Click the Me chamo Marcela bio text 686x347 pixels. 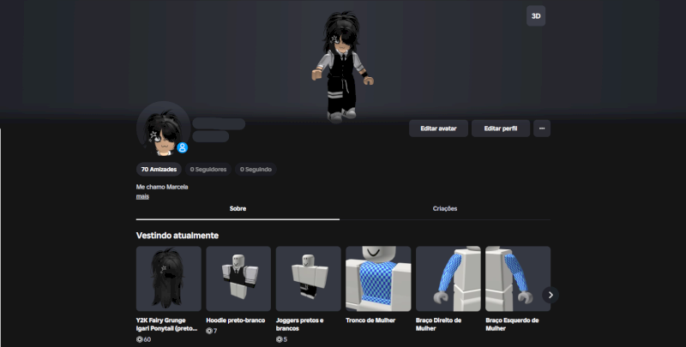[x=162, y=187]
